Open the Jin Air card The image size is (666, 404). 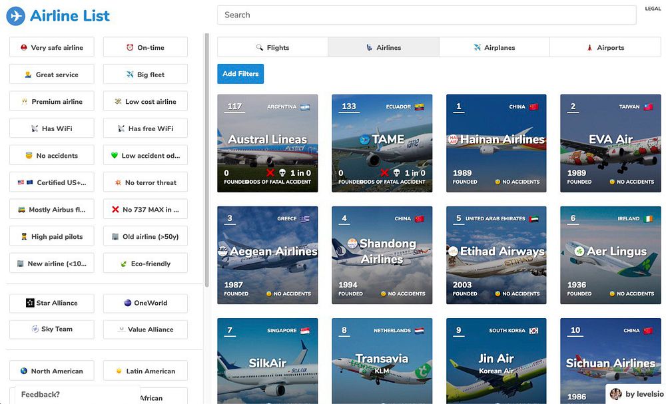click(x=496, y=361)
